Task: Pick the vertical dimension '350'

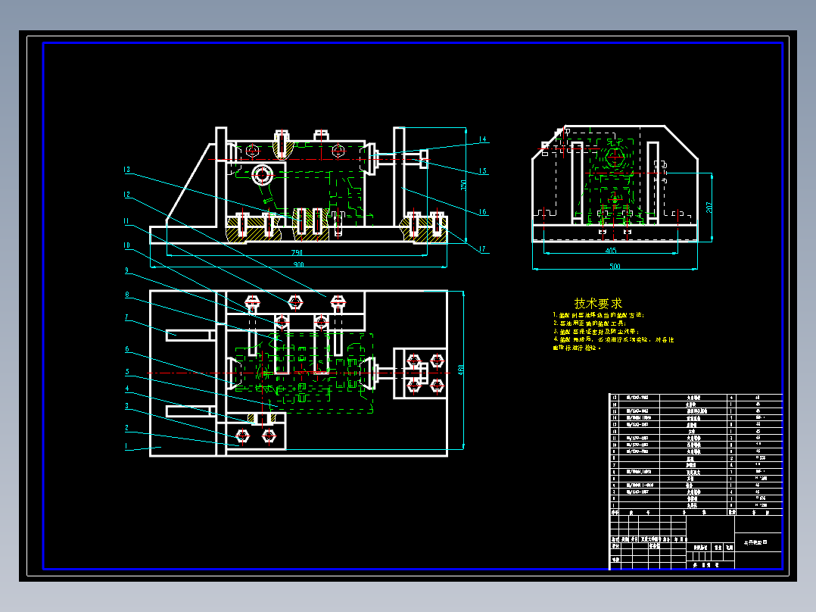Action: [x=463, y=185]
